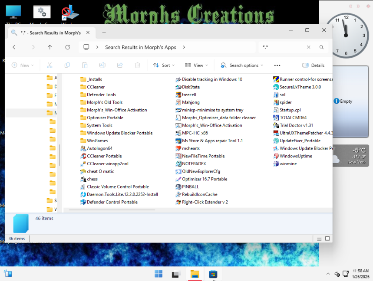Select Autologon64 item
Image resolution: width=373 pixels, height=281 pixels.
tap(96, 148)
